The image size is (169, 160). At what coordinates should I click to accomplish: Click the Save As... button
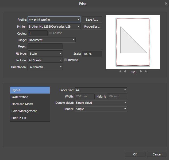(x=92, y=20)
